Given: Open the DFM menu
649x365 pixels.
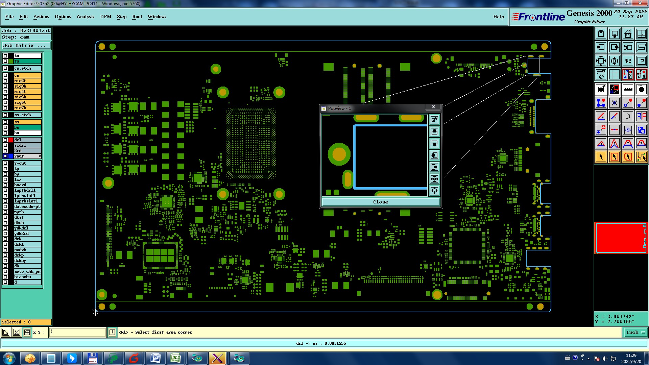Looking at the screenshot, I should tap(105, 17).
